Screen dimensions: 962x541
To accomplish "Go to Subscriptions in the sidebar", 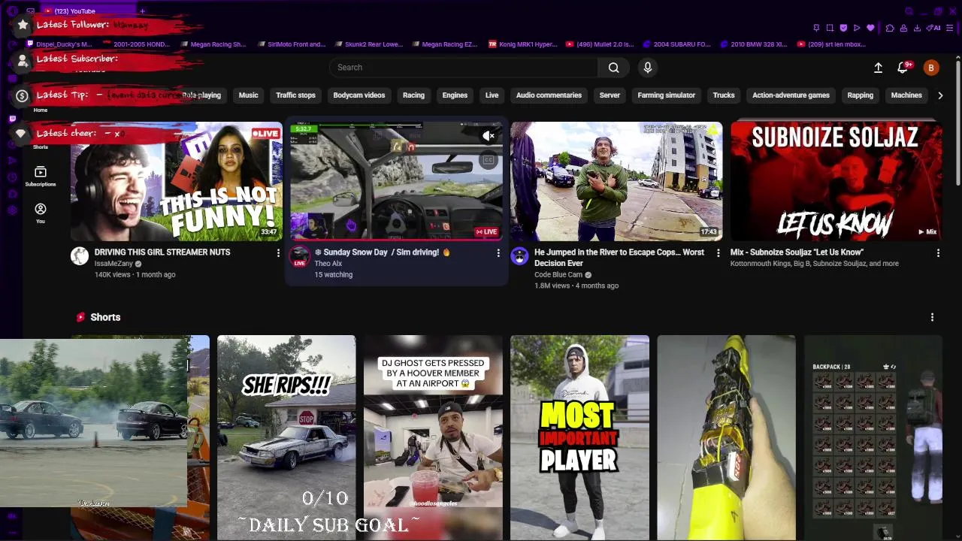I will [41, 177].
